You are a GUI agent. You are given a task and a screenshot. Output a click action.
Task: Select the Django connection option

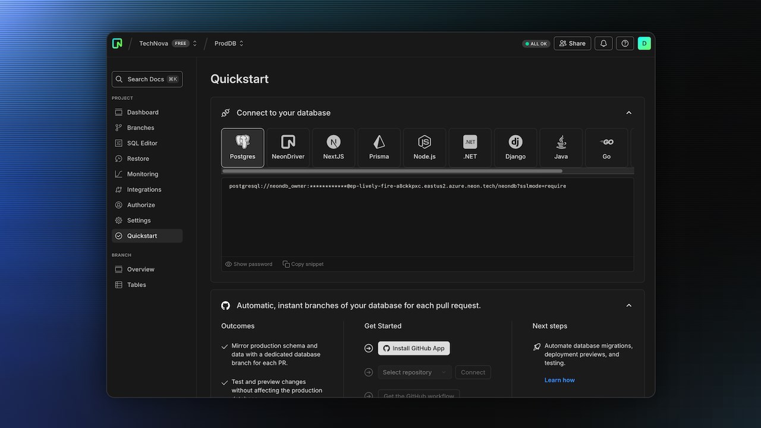pos(515,148)
